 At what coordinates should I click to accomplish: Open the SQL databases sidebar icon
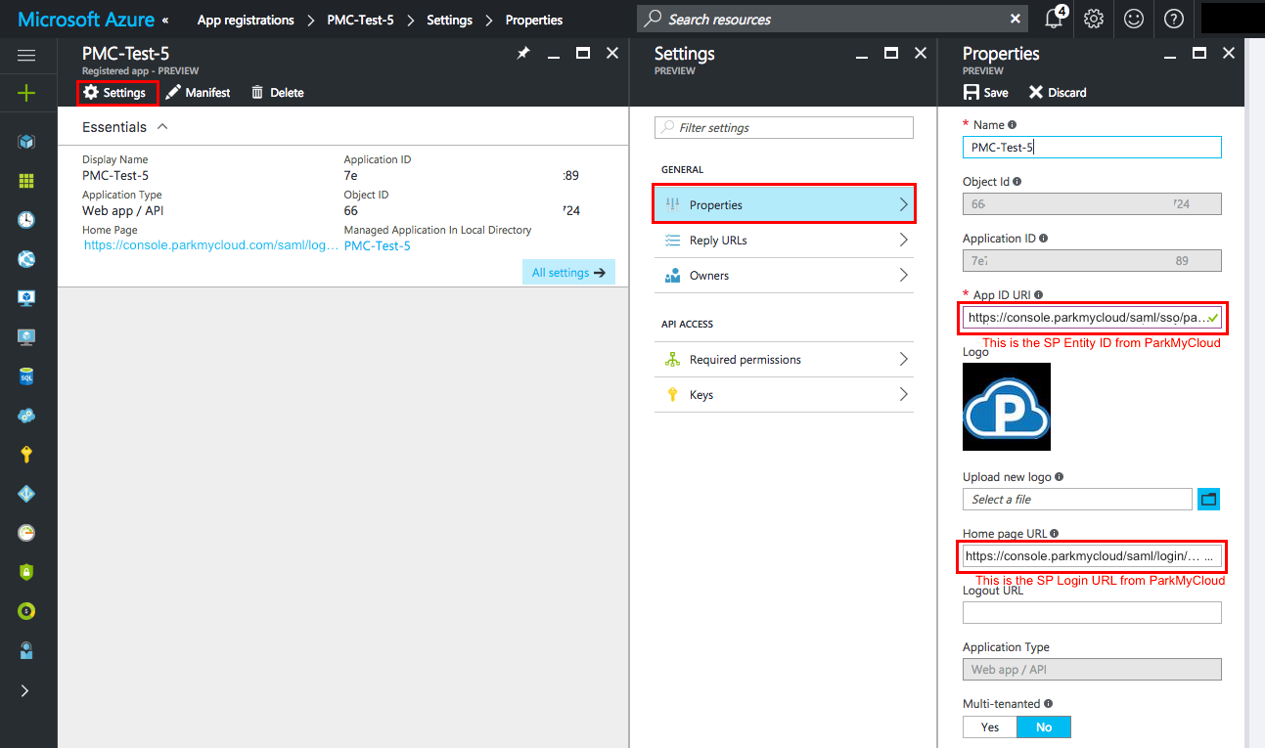pyautogui.click(x=26, y=376)
